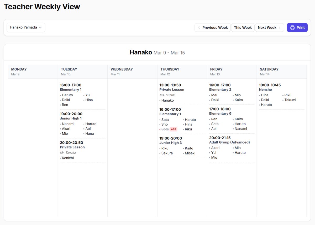
Task: Expand the chevron on the teacher dropdown
Action: 40,27
